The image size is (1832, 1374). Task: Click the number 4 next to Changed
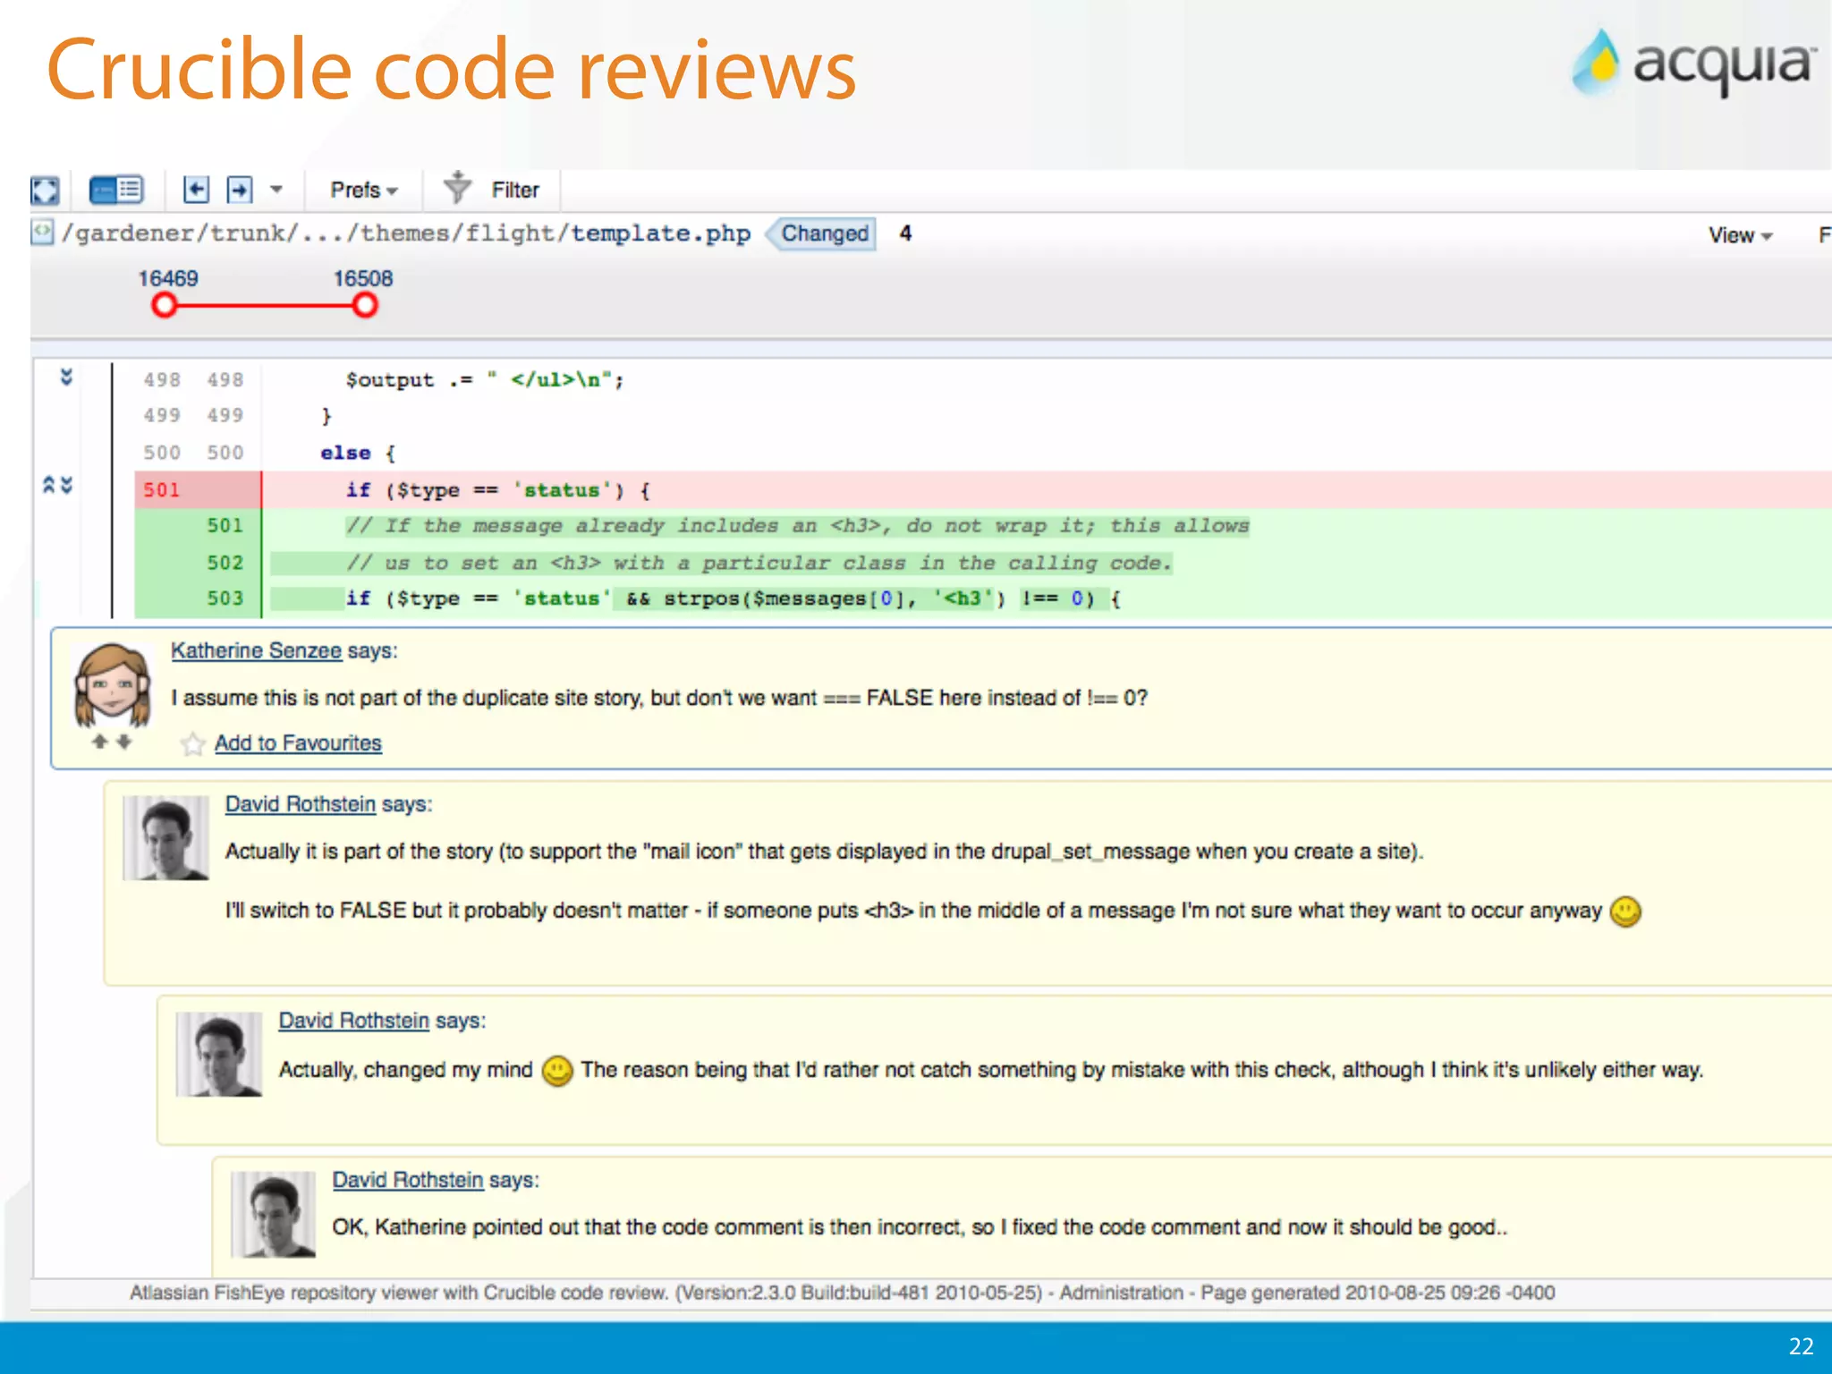tap(905, 233)
